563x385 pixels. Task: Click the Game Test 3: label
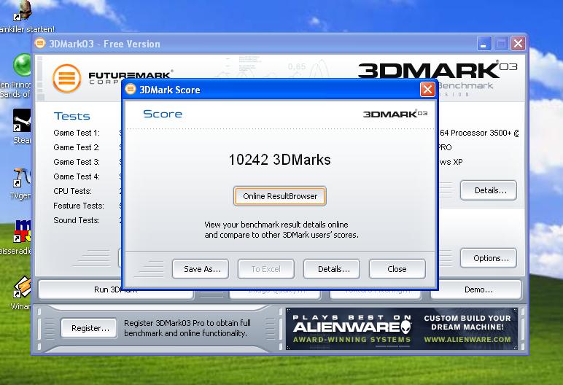(77, 162)
